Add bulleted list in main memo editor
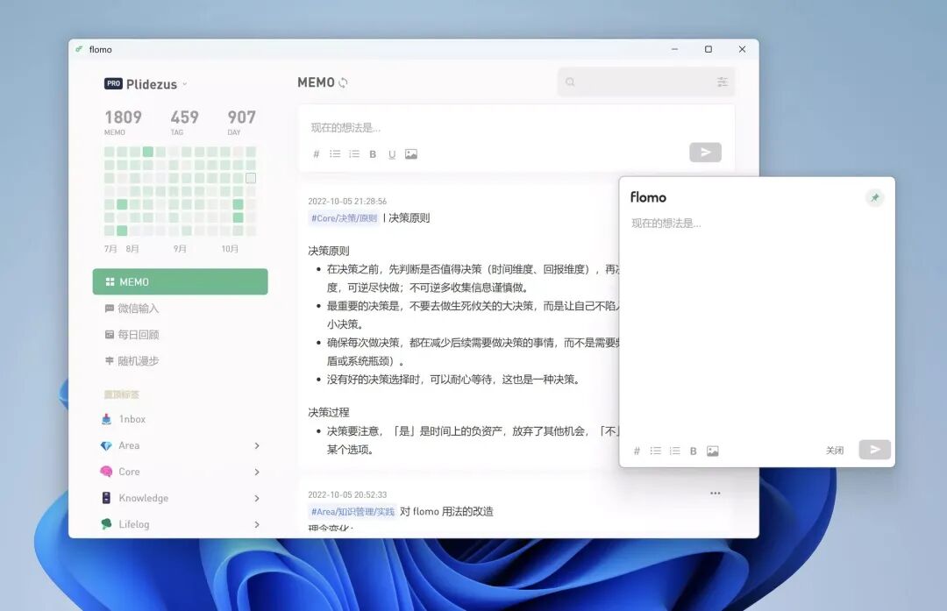Image resolution: width=947 pixels, height=611 pixels. [335, 154]
